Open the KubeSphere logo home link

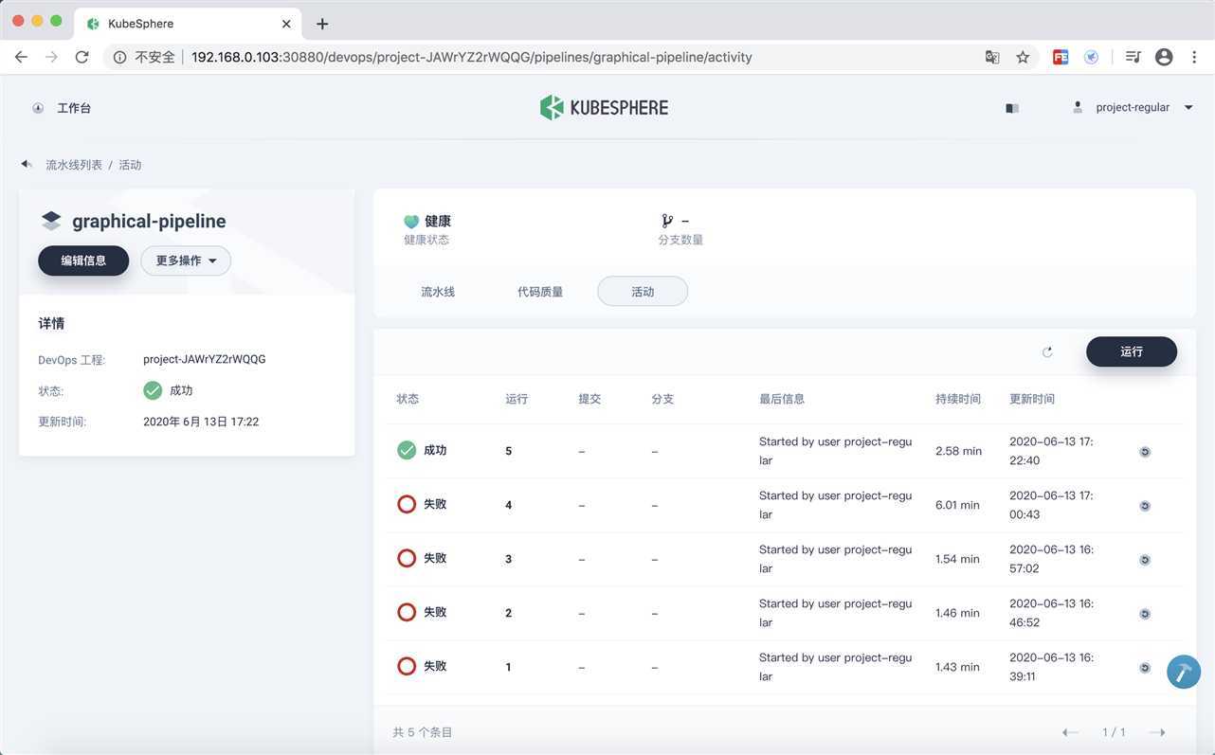pos(605,107)
